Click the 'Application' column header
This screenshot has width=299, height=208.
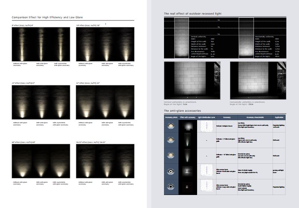pyautogui.click(x=279, y=117)
